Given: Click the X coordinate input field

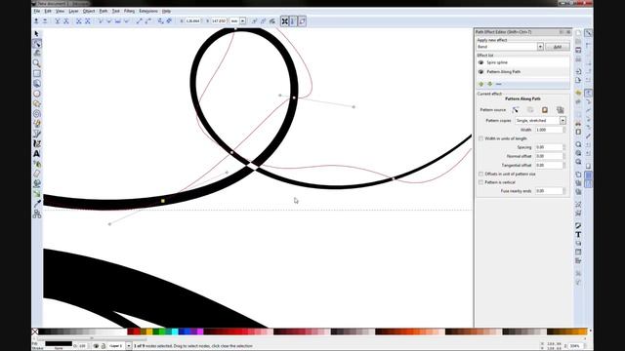Looking at the screenshot, I should click(x=193, y=20).
